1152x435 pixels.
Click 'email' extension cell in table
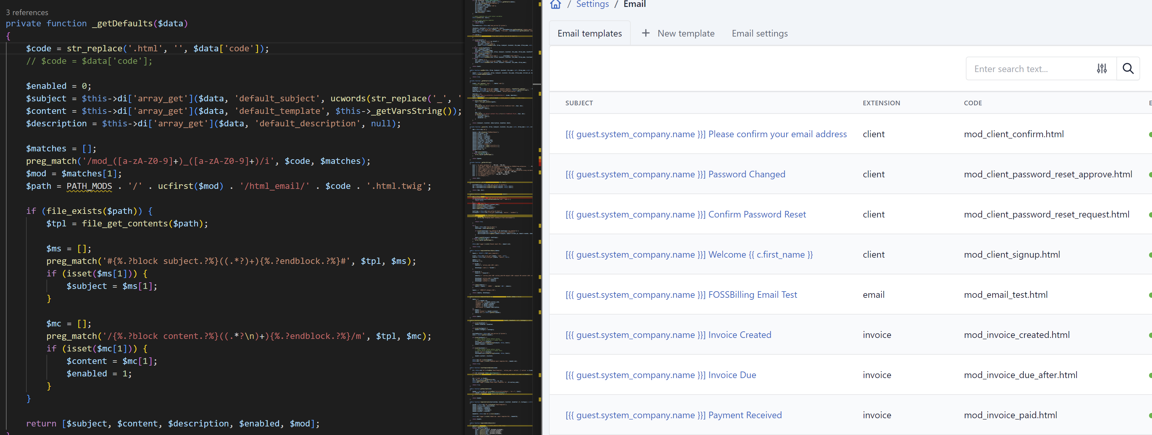[873, 295]
